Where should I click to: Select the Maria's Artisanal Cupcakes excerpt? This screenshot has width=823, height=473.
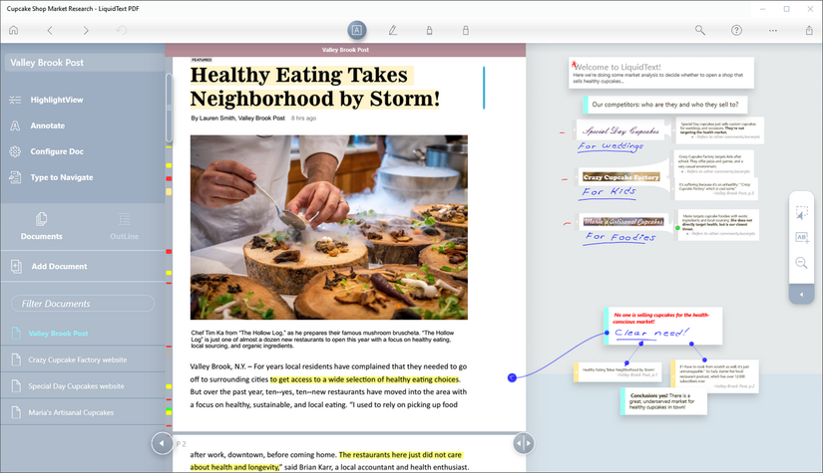tap(623, 222)
